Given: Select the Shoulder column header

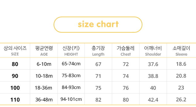Looking at the screenshot, I should (153, 51).
